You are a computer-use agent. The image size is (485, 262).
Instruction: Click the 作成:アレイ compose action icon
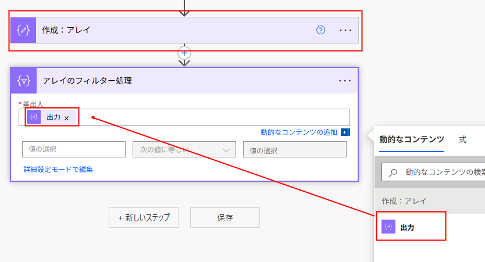coord(23,30)
